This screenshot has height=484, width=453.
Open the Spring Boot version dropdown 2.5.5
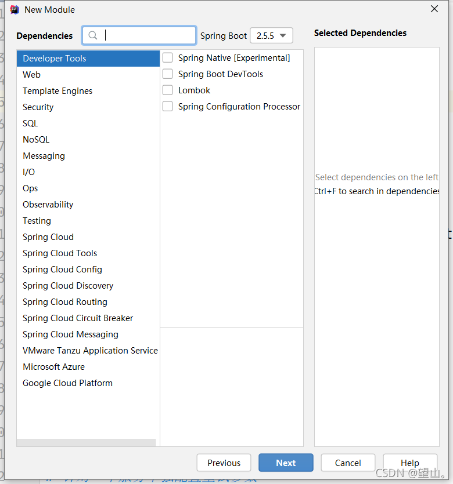click(271, 36)
